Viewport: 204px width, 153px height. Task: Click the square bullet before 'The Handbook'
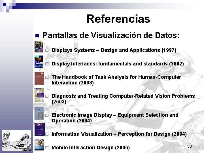[47, 77]
